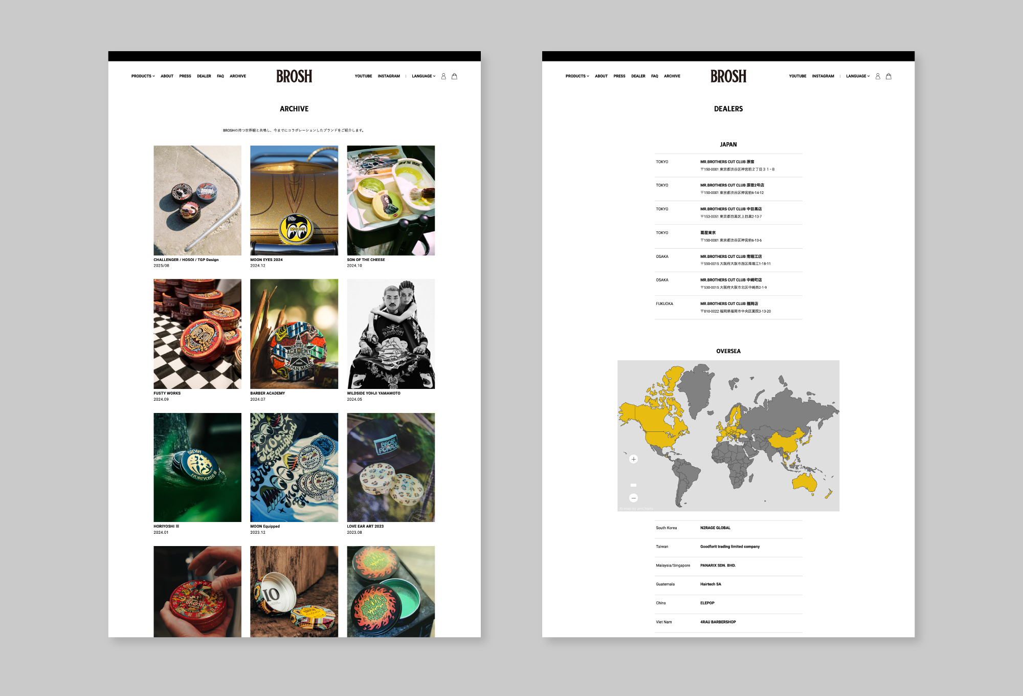Open the LANGUAGE dropdown on the Dealers page
Viewport: 1023px width, 696px height.
858,76
